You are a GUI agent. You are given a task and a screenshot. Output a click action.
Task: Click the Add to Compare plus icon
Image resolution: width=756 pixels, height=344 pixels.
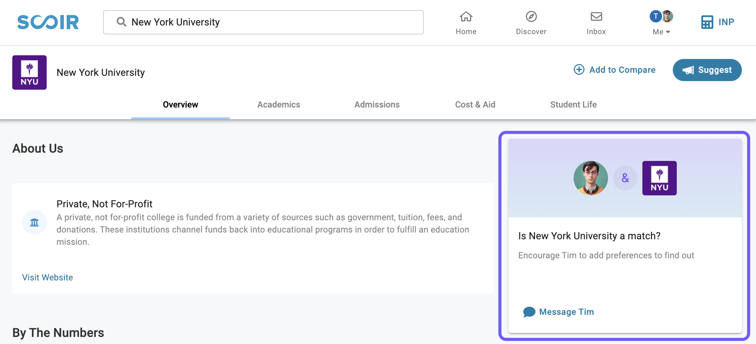pos(579,70)
